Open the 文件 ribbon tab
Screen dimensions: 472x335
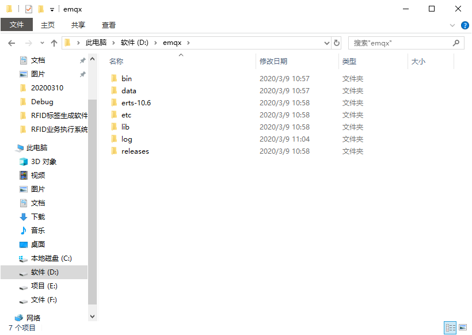tap(17, 25)
